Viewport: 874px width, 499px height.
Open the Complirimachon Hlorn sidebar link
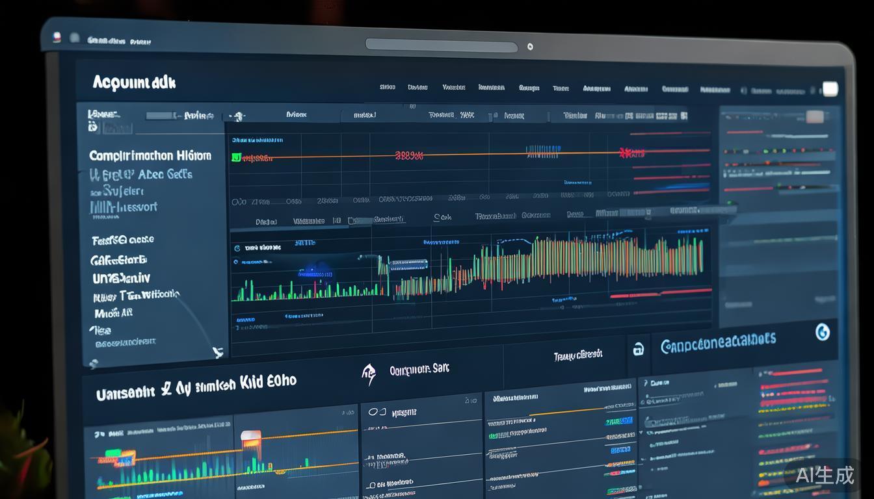[150, 156]
